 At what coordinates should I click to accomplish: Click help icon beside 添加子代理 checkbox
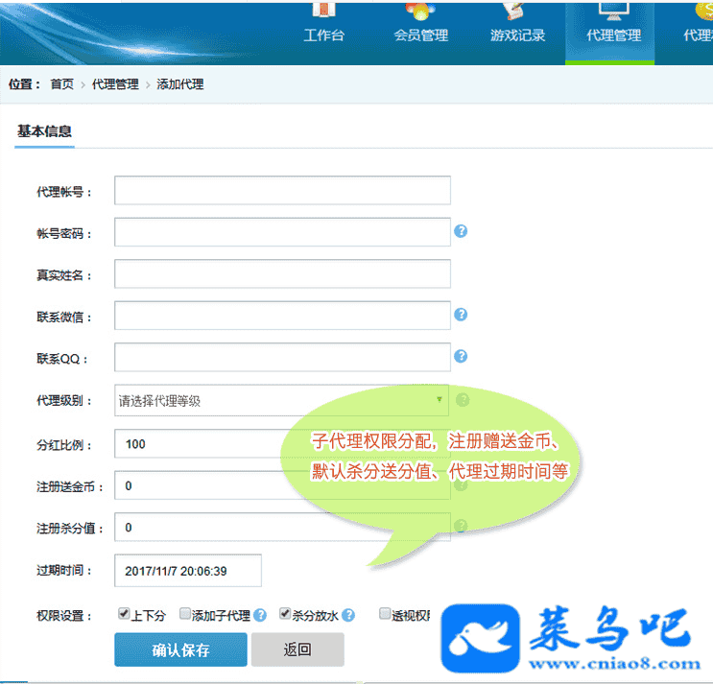(x=260, y=615)
